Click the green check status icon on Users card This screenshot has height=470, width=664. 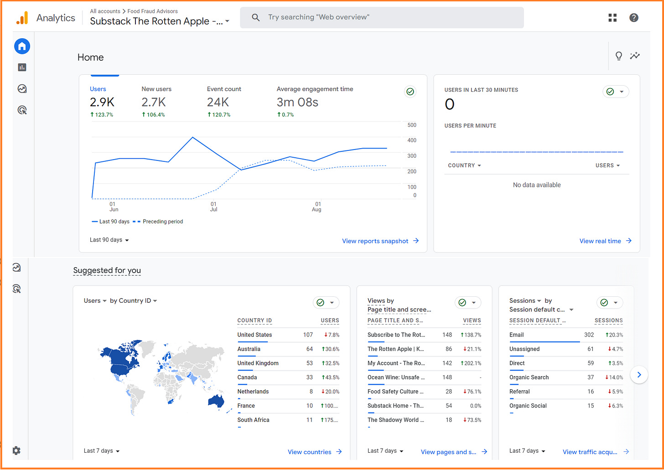pyautogui.click(x=410, y=92)
